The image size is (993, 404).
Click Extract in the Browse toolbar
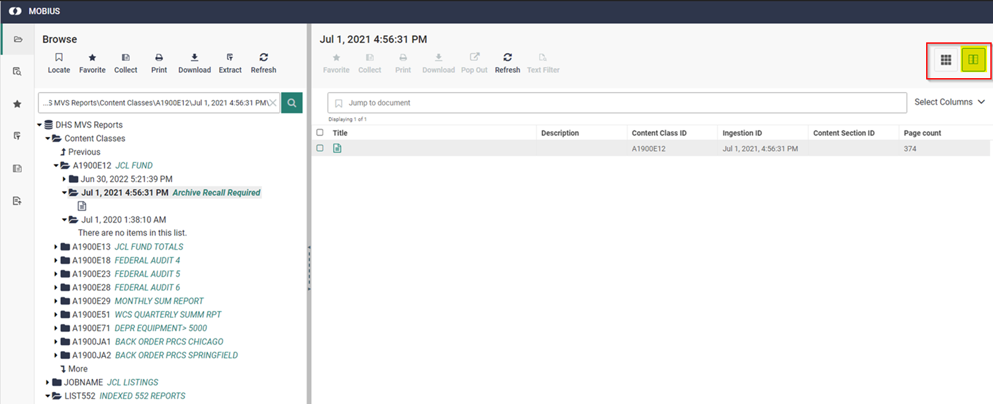[230, 64]
